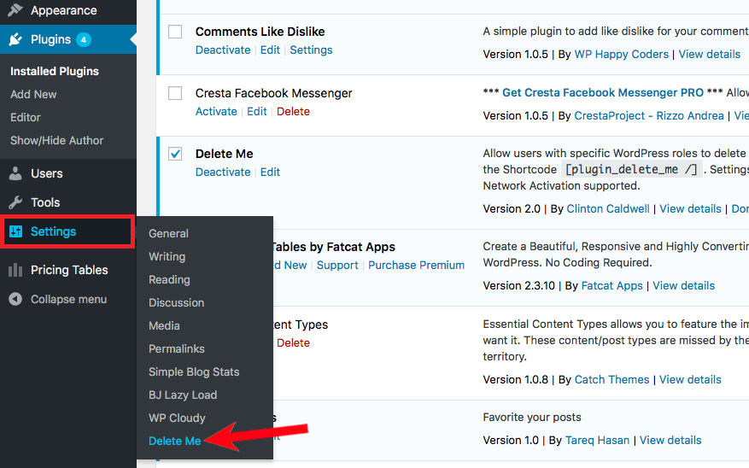The height and width of the screenshot is (468, 749).
Task: Open the Pricing Tables menu
Action: [x=68, y=270]
